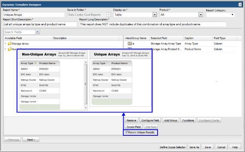The image size is (245, 152).
Task: Click the icon beside alias A row
Action: click(129, 44)
